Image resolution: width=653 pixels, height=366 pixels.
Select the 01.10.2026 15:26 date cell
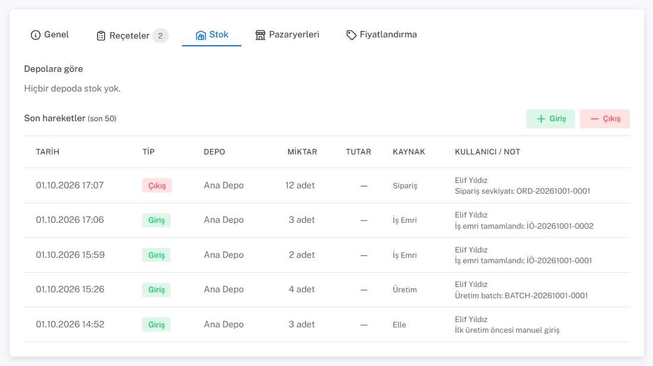click(70, 289)
